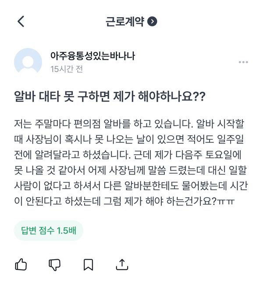The height and width of the screenshot is (283, 263).
Task: Toggle saving this post to bookmarks
Action: pos(89,264)
